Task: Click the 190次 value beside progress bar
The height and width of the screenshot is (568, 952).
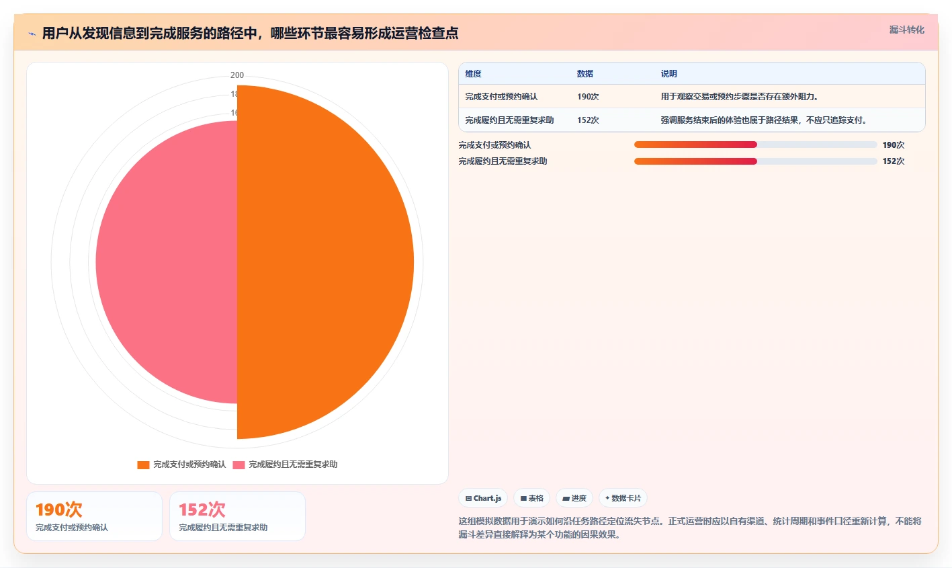Action: click(x=894, y=145)
